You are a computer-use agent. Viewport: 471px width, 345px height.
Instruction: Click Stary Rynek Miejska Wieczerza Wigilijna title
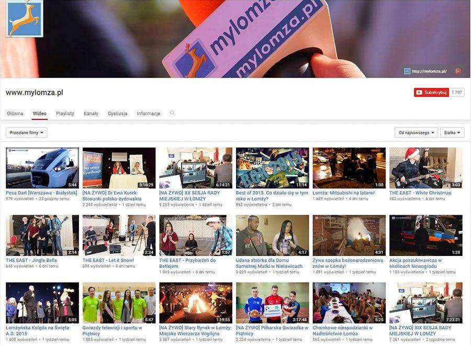point(196,330)
